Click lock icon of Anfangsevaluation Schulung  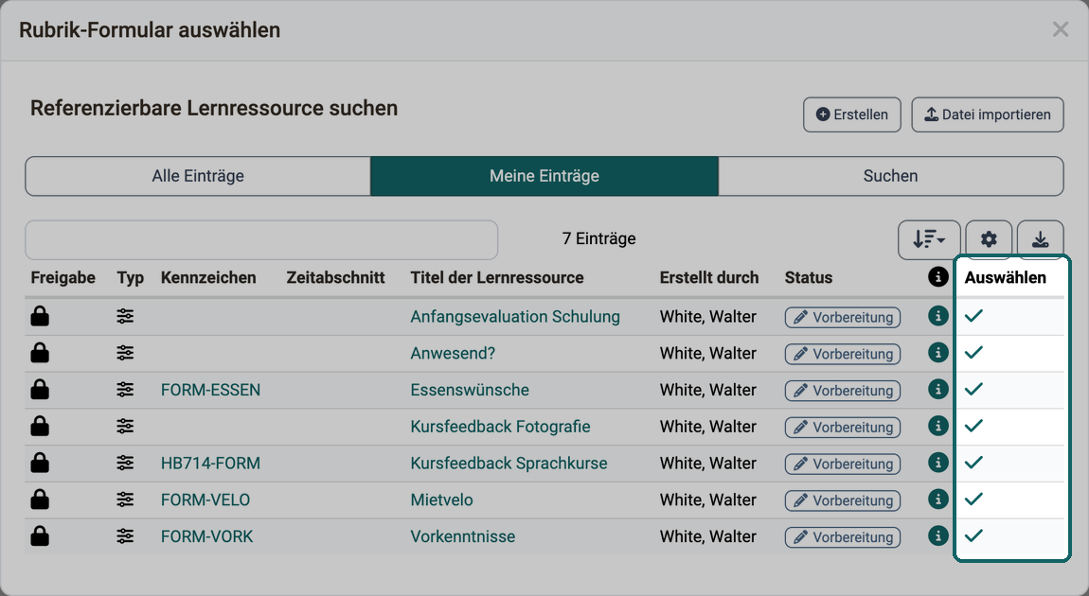tap(40, 316)
